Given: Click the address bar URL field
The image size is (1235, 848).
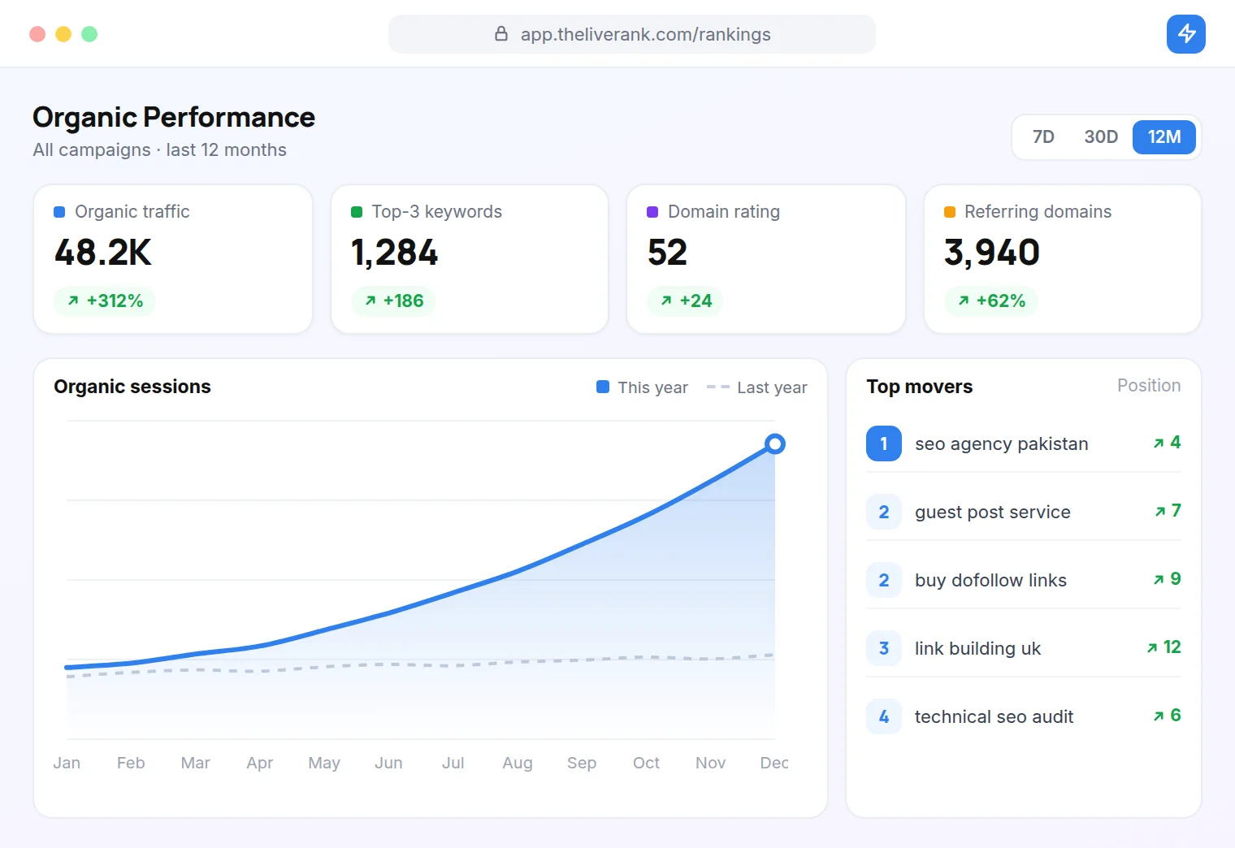Looking at the screenshot, I should [x=632, y=34].
